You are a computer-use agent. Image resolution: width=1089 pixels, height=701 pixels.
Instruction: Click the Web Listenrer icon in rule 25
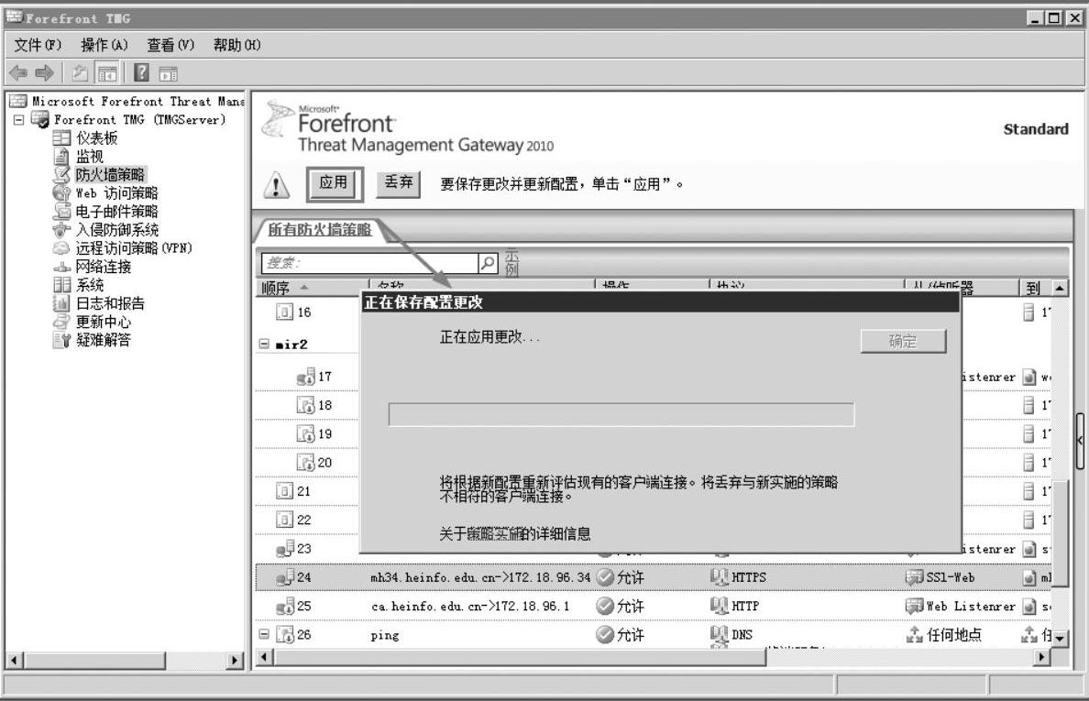point(914,605)
